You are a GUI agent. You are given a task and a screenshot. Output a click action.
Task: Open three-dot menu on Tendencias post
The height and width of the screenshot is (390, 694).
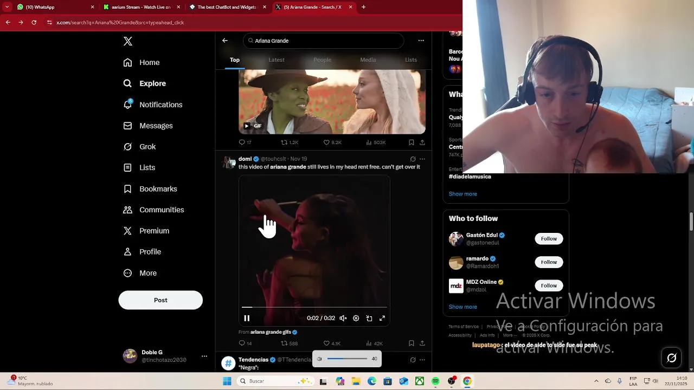click(x=422, y=360)
